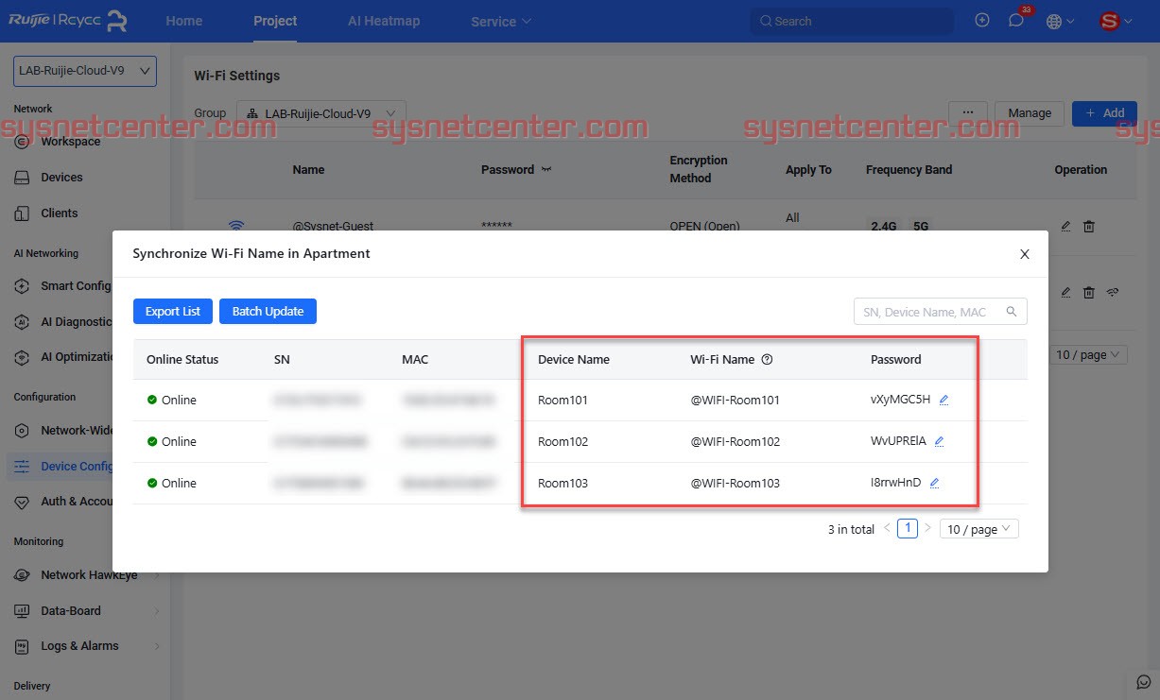Focus the SN, Device Name, MAC search field

940,312
